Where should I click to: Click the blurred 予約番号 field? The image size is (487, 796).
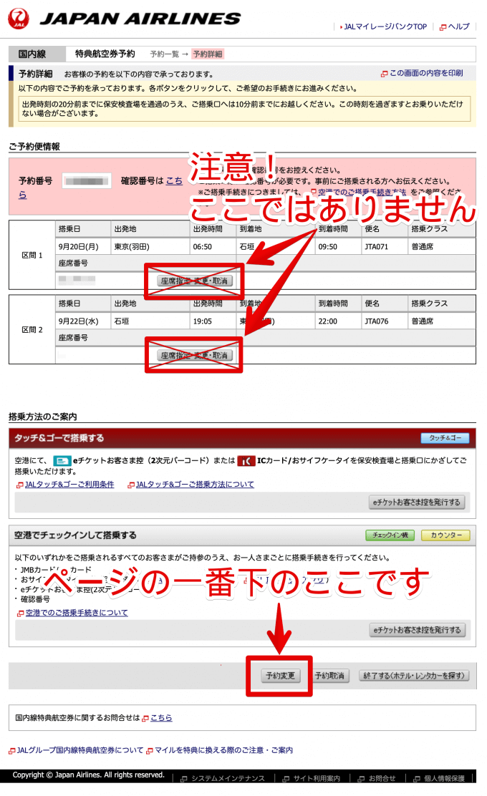[87, 181]
